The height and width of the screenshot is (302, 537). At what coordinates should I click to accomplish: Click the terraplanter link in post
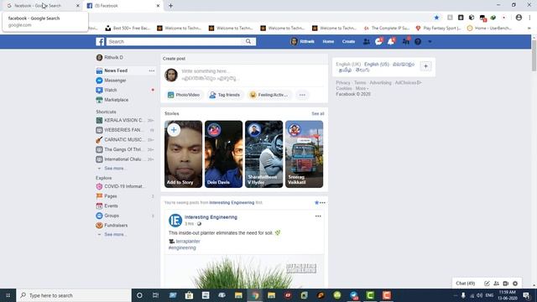188,242
